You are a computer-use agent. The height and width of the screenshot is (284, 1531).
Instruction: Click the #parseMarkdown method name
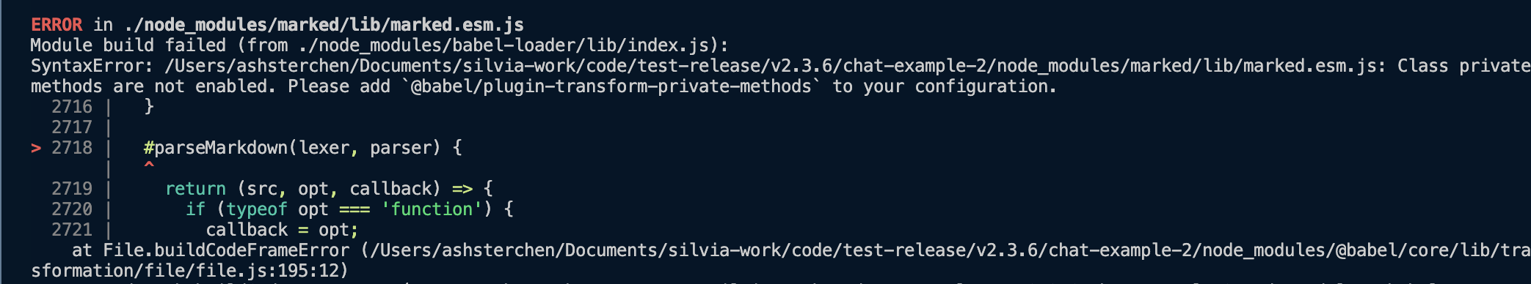216,148
